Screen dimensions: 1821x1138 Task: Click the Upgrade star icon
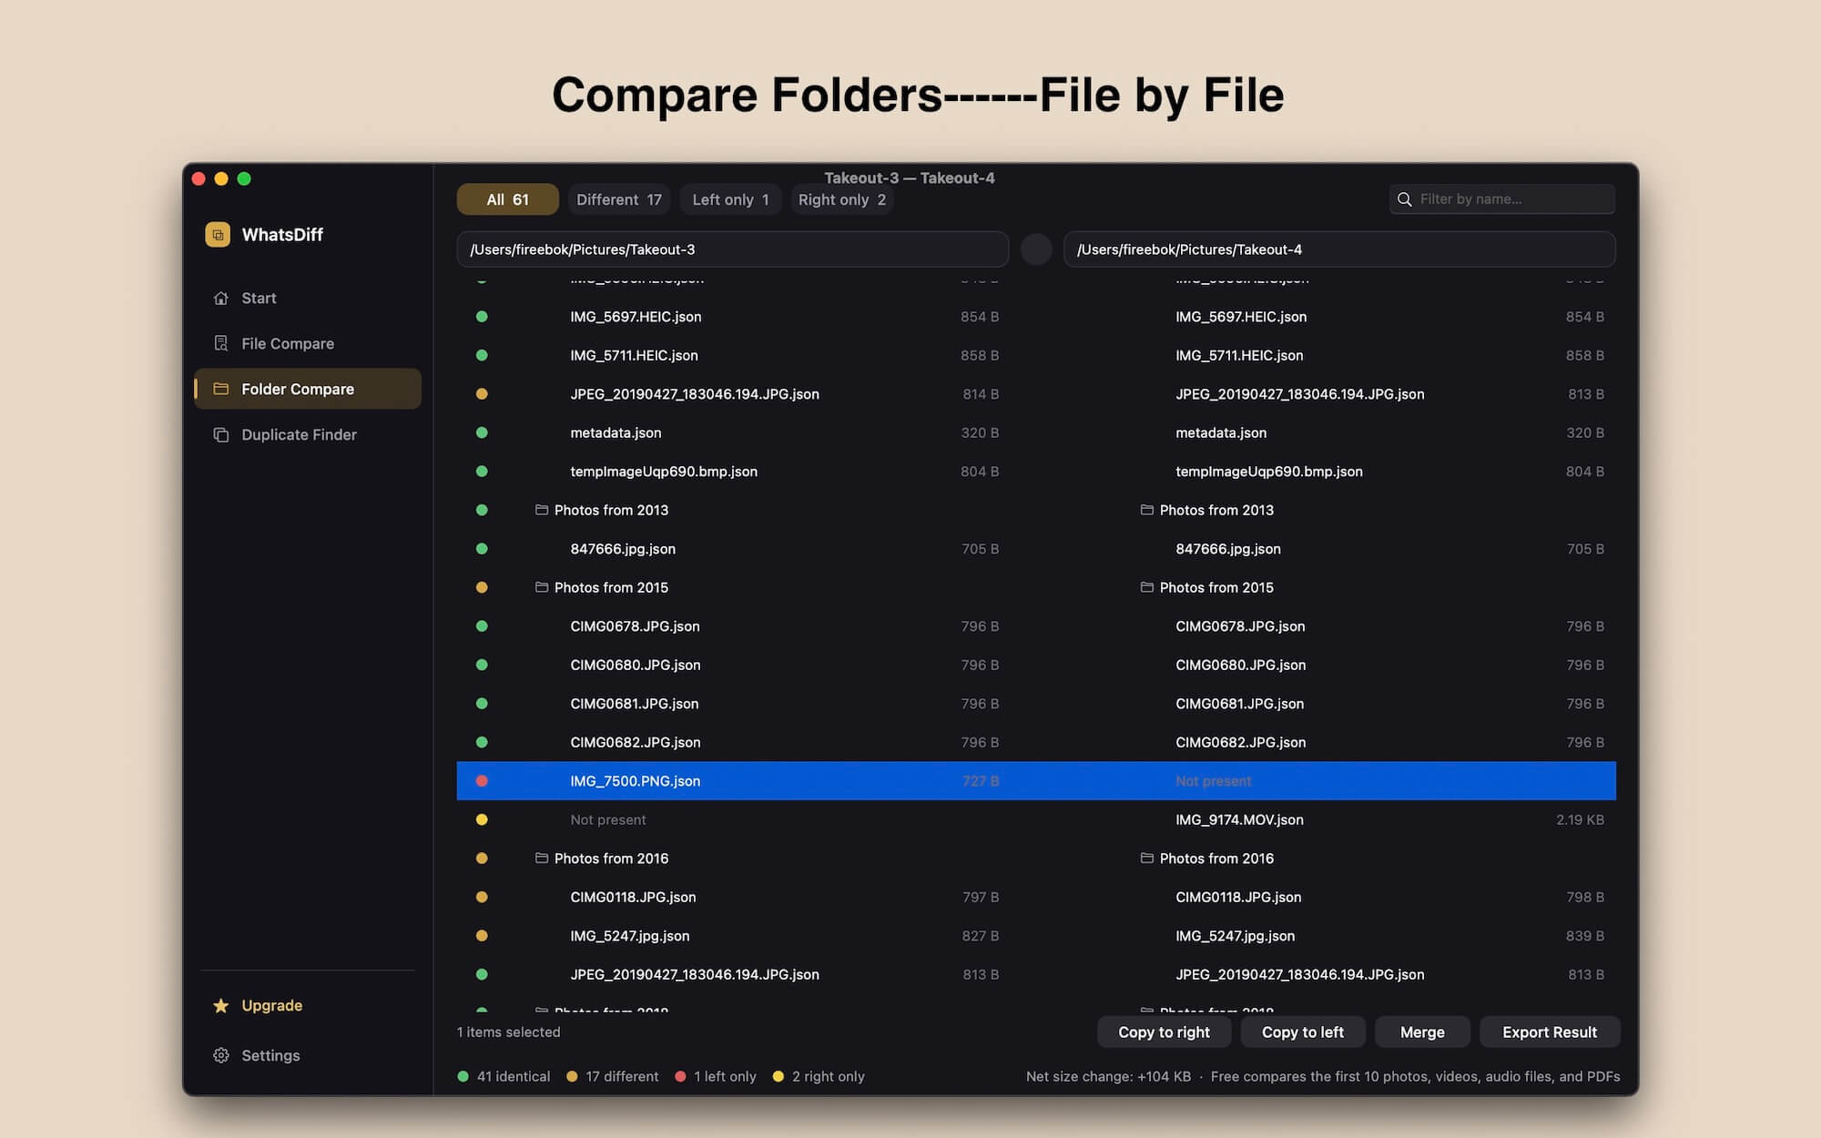[220, 1005]
